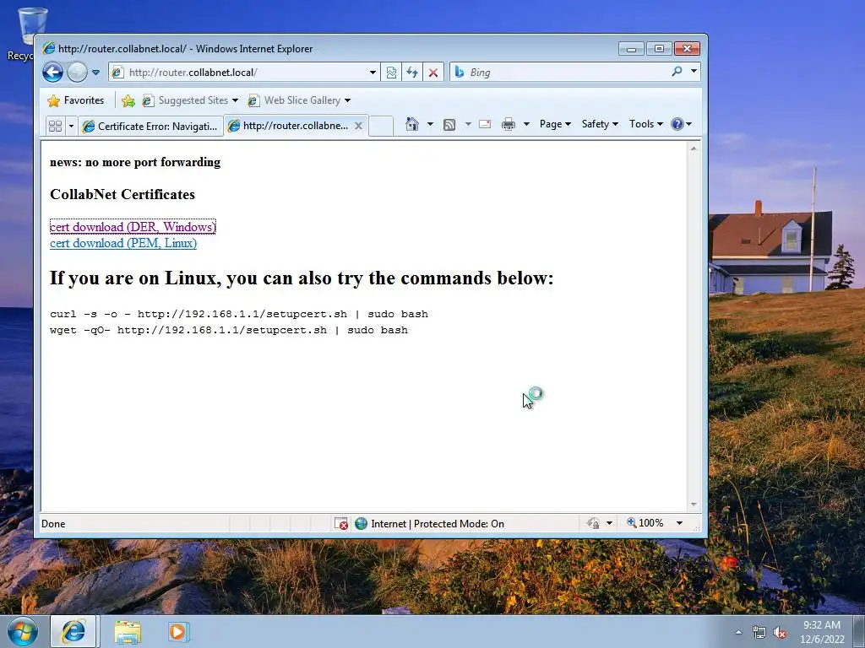The height and width of the screenshot is (648, 865).
Task: Click the network tray icon
Action: (x=759, y=632)
